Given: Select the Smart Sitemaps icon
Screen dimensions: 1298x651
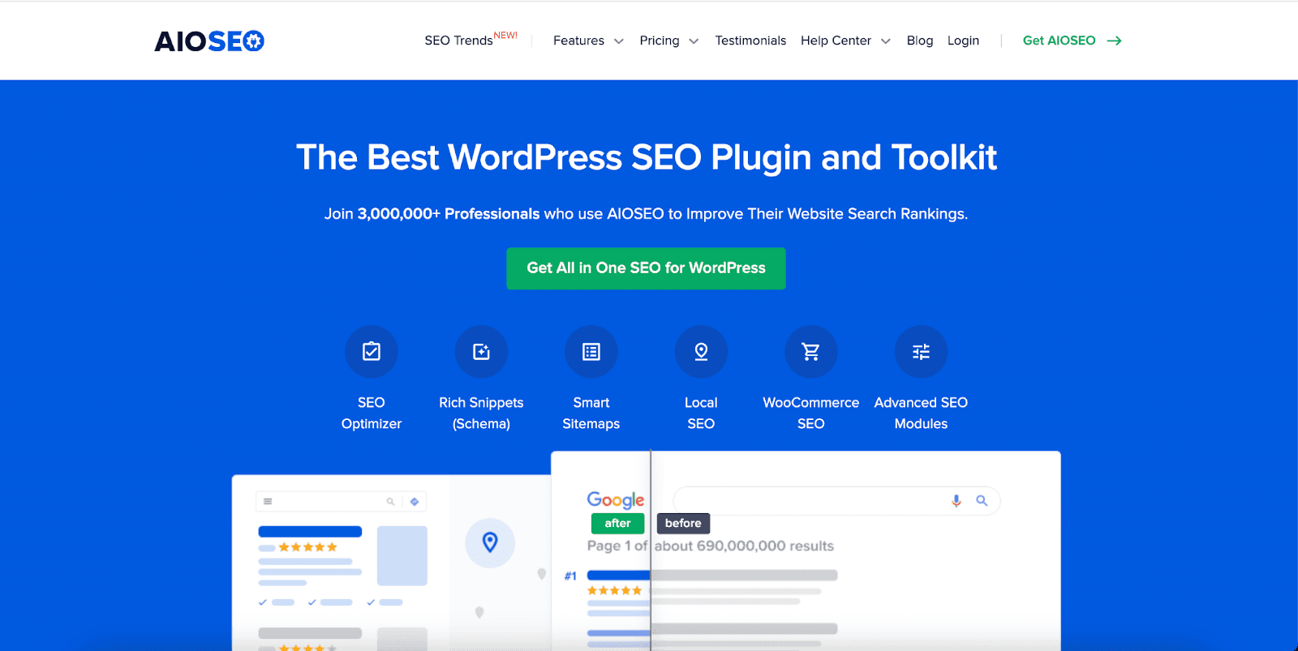Looking at the screenshot, I should (x=591, y=352).
